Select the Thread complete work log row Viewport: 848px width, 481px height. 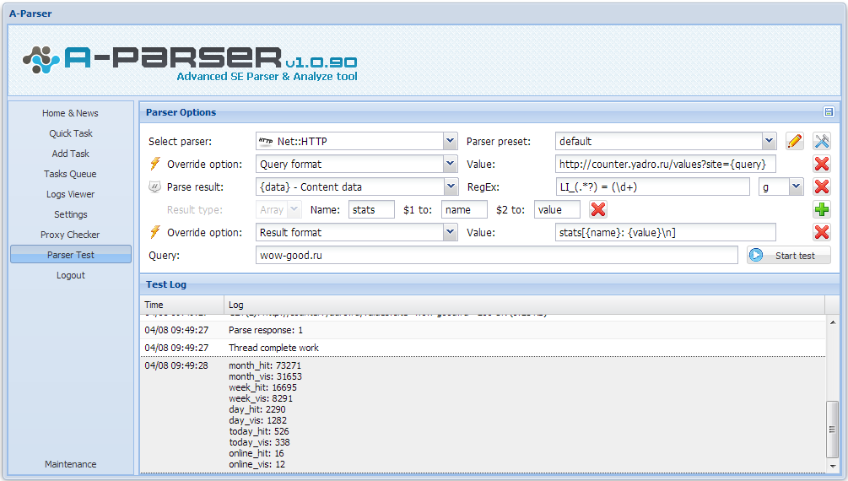(x=483, y=348)
